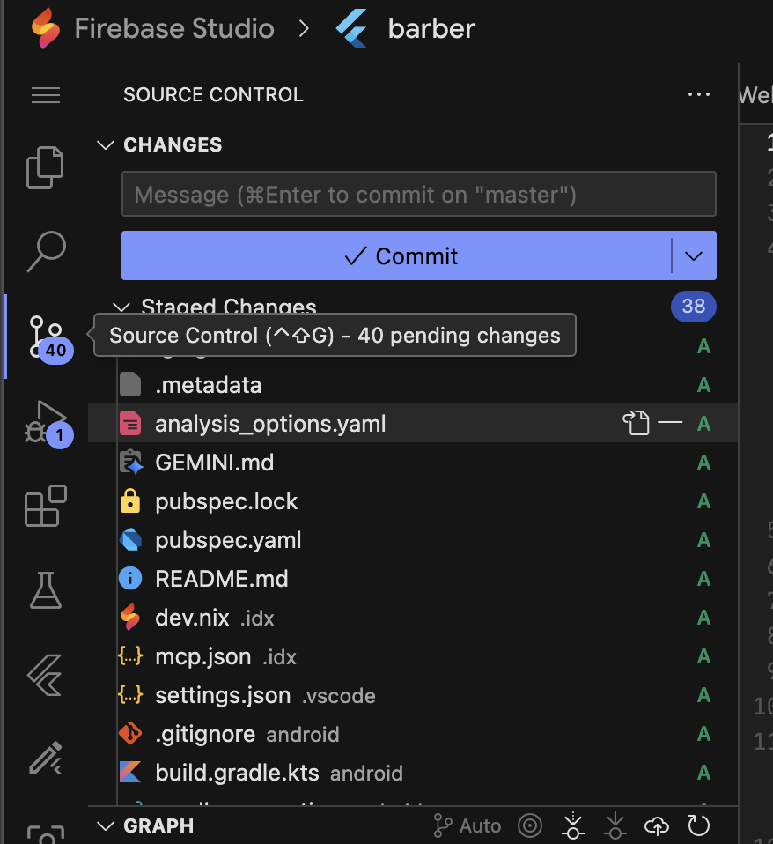Open the Commit dropdown arrow for more options

[x=693, y=255]
